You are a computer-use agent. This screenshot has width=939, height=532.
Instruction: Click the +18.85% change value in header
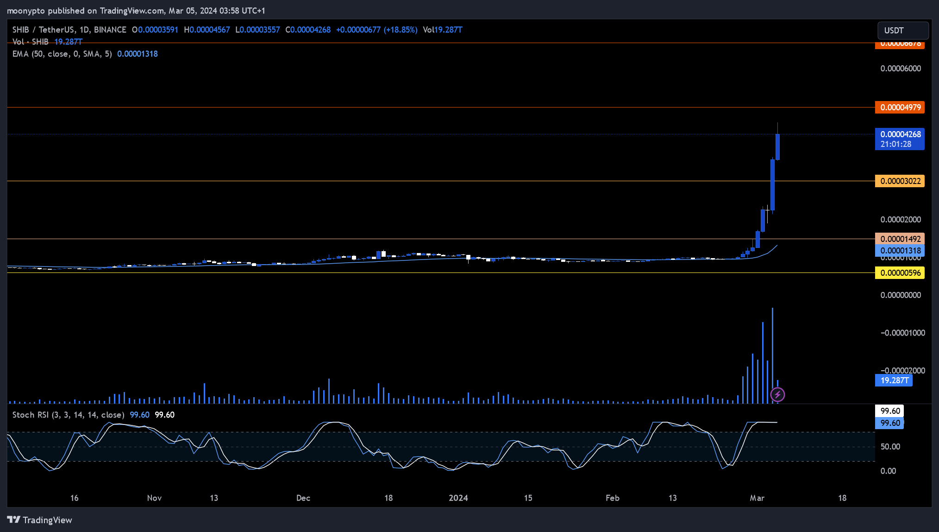401,30
